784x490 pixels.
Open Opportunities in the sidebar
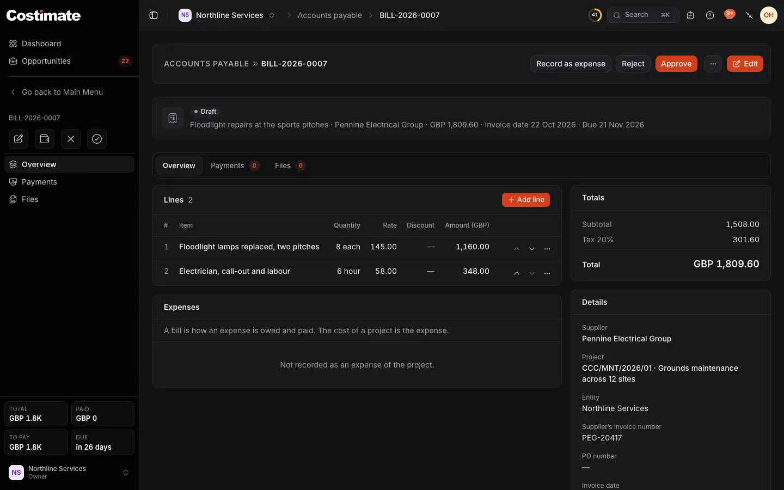tap(69, 61)
